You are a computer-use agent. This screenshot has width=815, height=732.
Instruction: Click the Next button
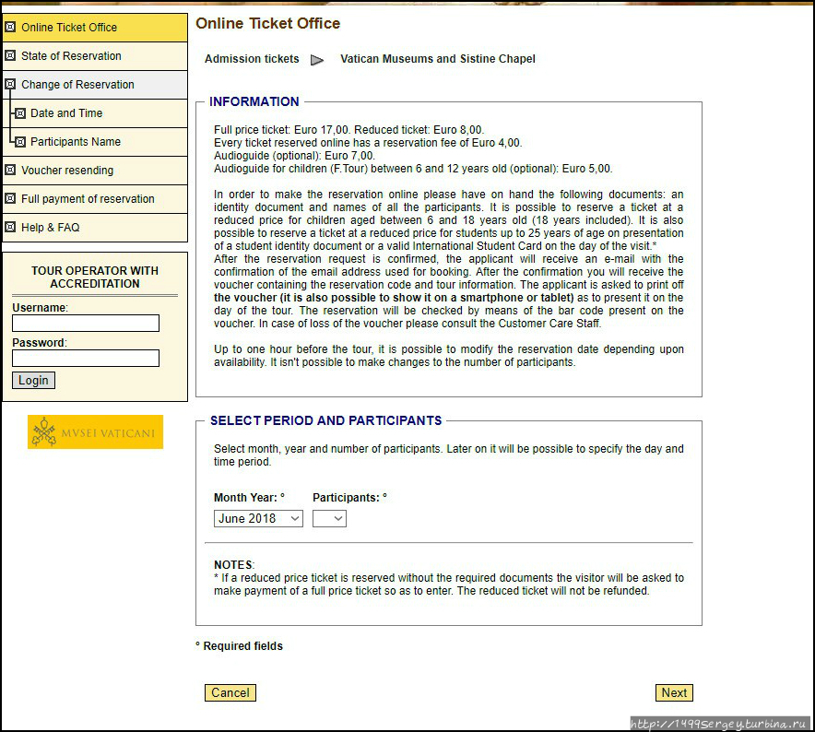pos(674,692)
